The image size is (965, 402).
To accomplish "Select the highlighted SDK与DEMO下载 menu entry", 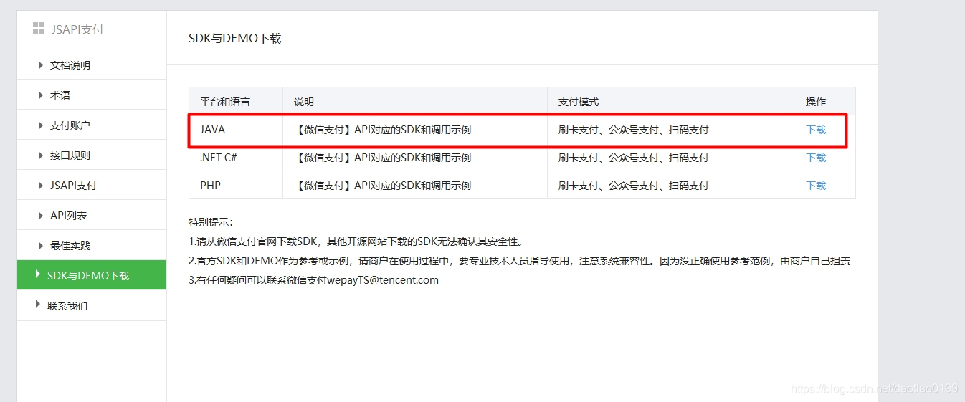I will tap(92, 275).
